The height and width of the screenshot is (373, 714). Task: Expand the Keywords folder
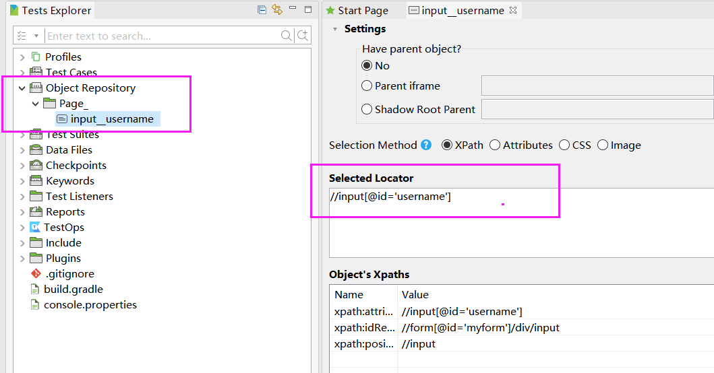[x=22, y=181]
